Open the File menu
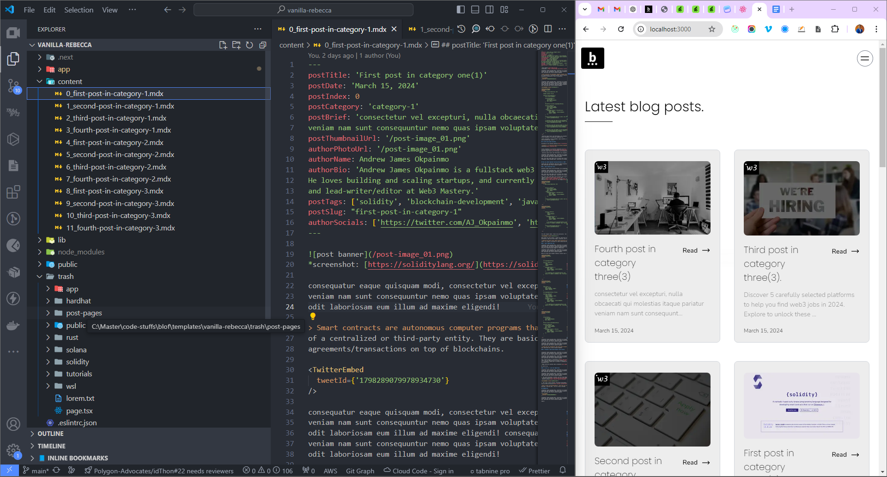 (29, 10)
